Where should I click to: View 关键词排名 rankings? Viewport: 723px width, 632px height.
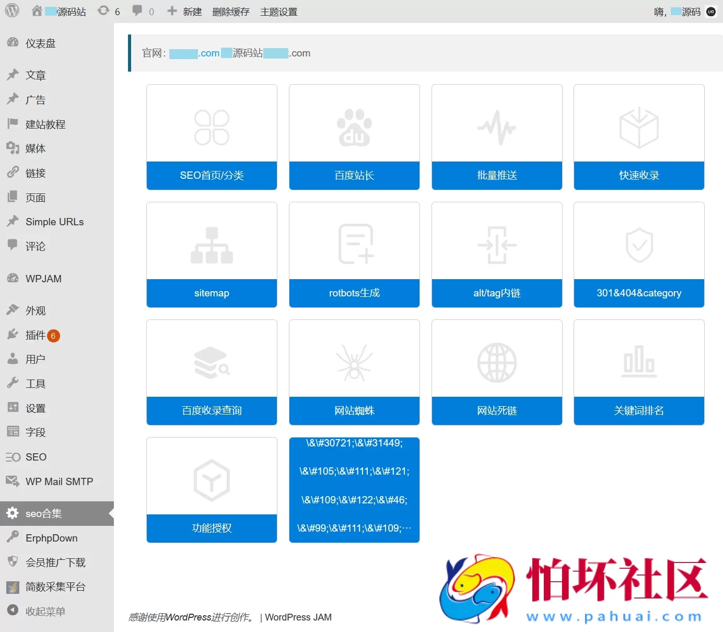pos(638,411)
